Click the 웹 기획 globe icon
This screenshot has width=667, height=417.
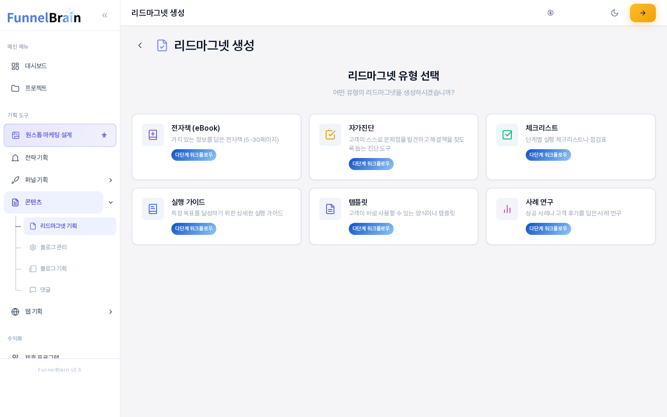tap(15, 312)
